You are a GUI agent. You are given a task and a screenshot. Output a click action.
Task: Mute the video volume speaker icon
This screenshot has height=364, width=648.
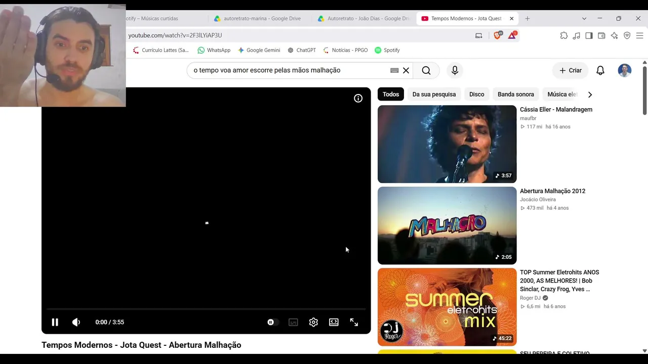pos(76,322)
